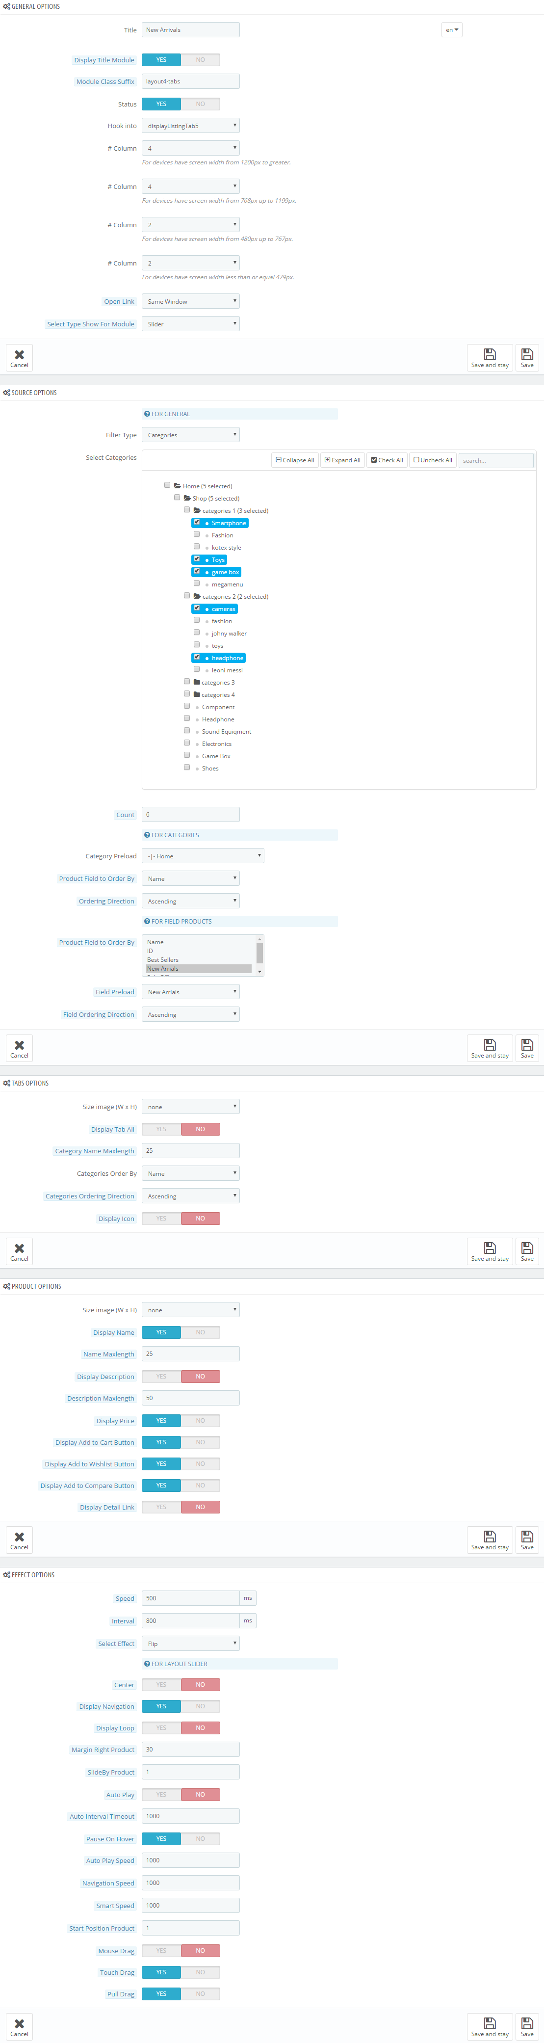The width and height of the screenshot is (544, 2043).
Task: Select ID in Product Field listbox
Action: click(198, 951)
